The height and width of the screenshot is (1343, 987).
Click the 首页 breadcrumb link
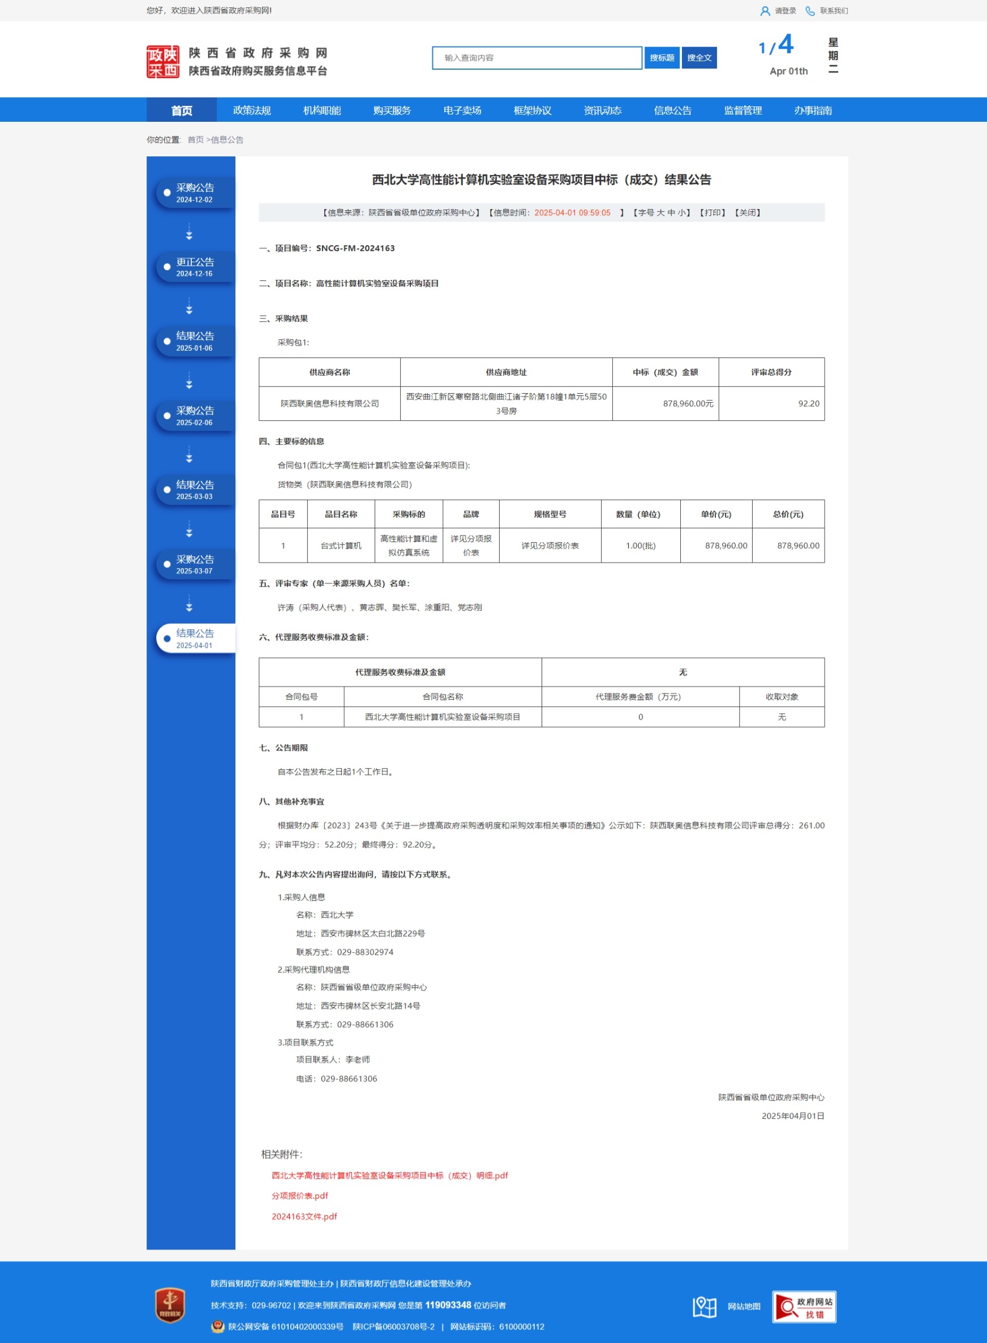click(x=195, y=140)
